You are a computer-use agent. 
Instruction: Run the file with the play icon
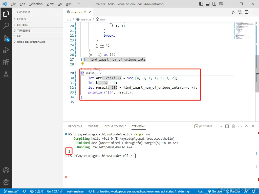point(233,12)
